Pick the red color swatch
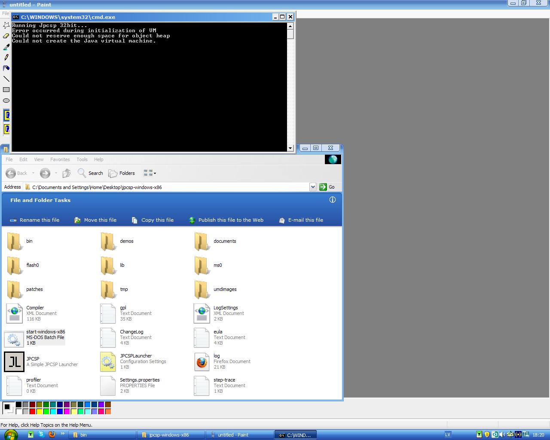This screenshot has width=550, height=440. (32, 411)
